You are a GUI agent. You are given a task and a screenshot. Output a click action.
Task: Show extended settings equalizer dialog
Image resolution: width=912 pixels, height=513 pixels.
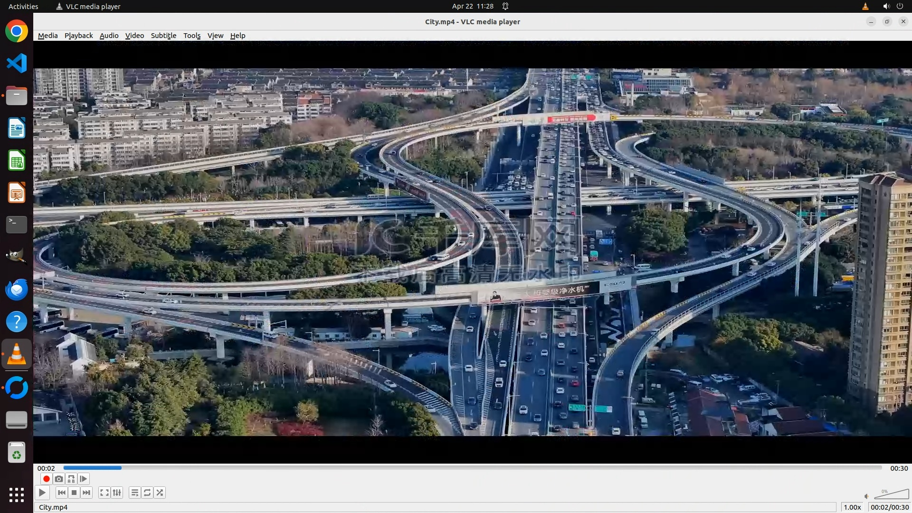(x=117, y=493)
